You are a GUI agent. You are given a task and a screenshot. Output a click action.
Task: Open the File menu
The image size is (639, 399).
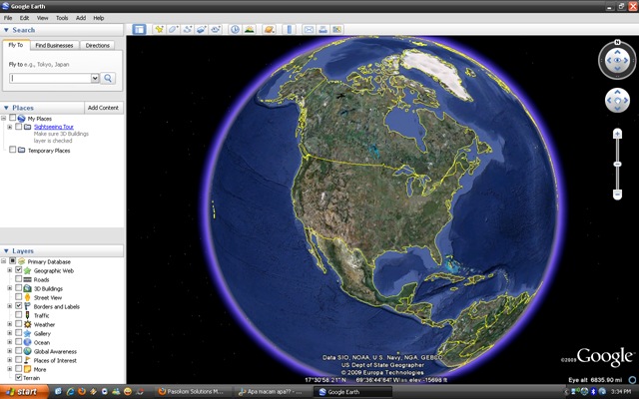[x=8, y=18]
